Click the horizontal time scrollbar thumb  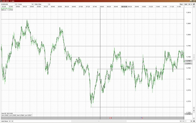click(x=99, y=121)
